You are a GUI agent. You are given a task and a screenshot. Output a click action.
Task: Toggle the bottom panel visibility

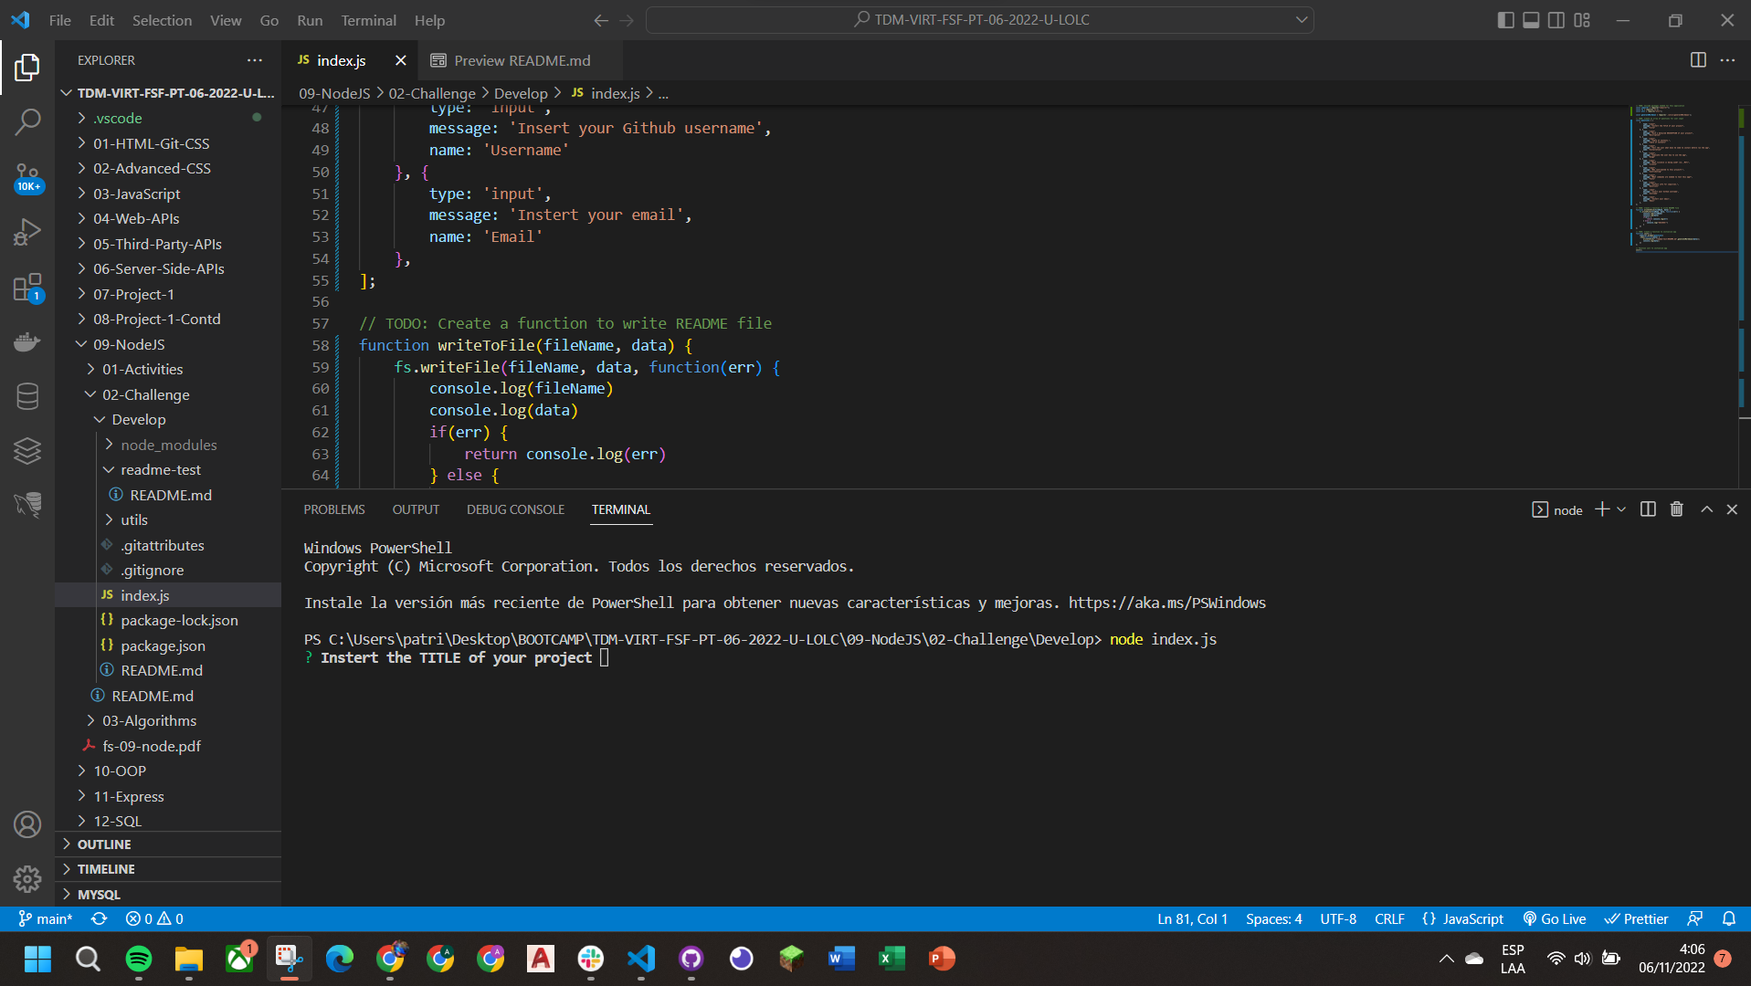pos(1531,20)
